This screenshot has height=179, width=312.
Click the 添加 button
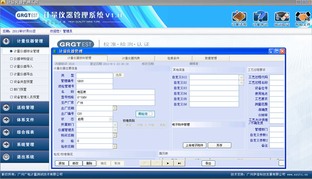coord(61,163)
